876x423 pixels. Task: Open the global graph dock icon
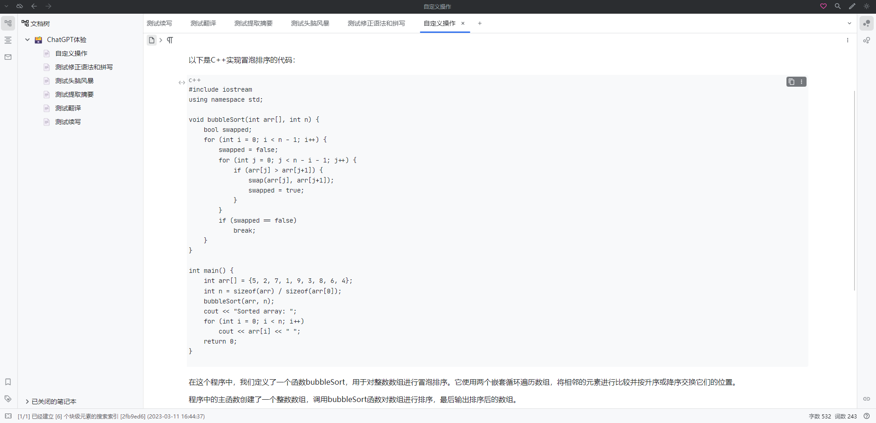(x=866, y=40)
